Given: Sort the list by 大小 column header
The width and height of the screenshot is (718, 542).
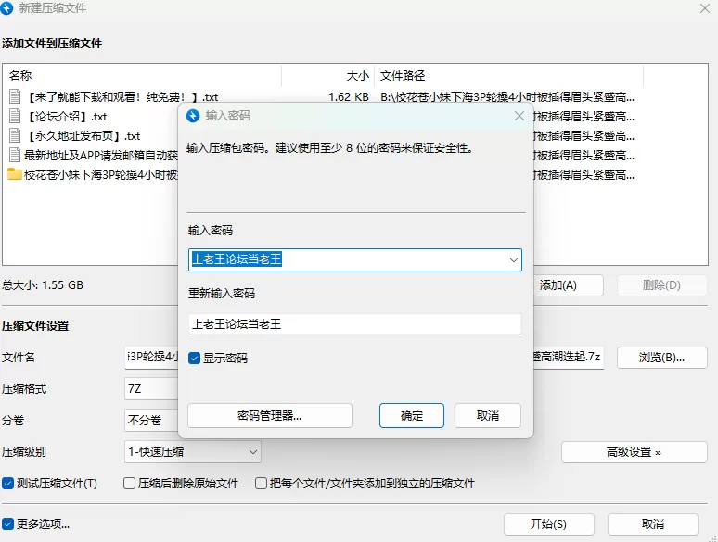Looking at the screenshot, I should (327, 75).
